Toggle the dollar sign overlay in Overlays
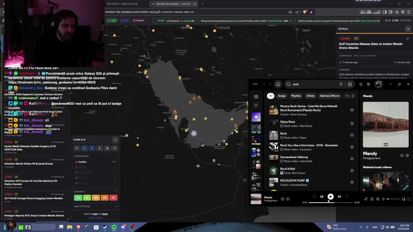413x232 pixels. pyautogui.click(x=99, y=148)
